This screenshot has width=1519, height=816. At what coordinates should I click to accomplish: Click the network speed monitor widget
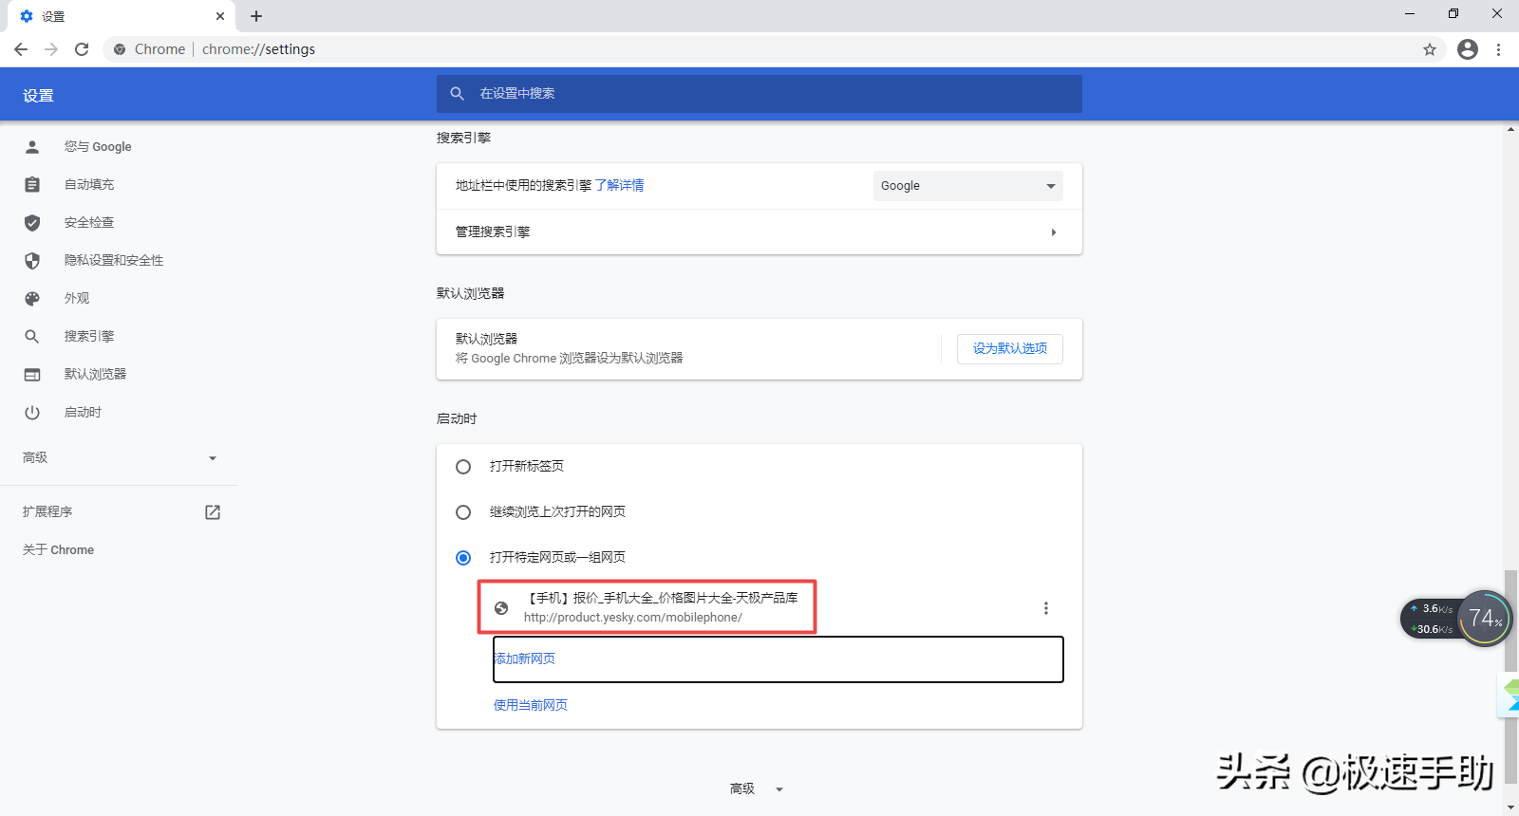pyautogui.click(x=1455, y=619)
